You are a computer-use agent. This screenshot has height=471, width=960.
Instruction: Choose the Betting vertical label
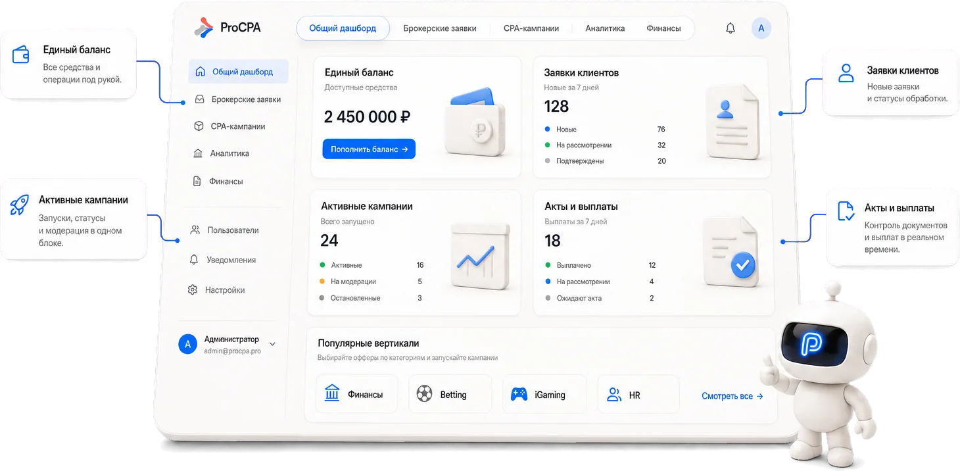click(453, 395)
